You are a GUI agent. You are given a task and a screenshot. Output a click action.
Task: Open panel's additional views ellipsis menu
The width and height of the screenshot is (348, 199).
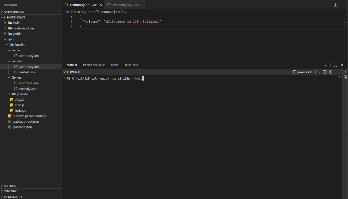point(326,65)
